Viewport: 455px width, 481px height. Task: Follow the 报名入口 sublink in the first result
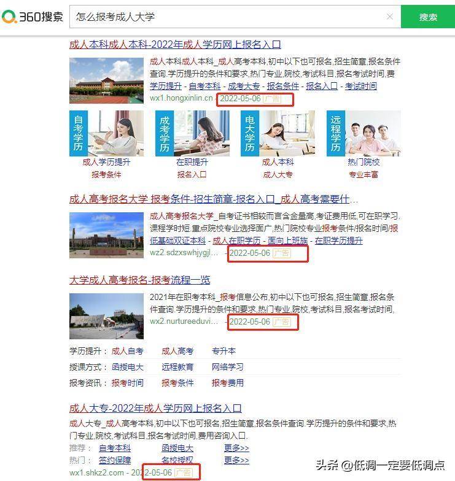point(322,86)
